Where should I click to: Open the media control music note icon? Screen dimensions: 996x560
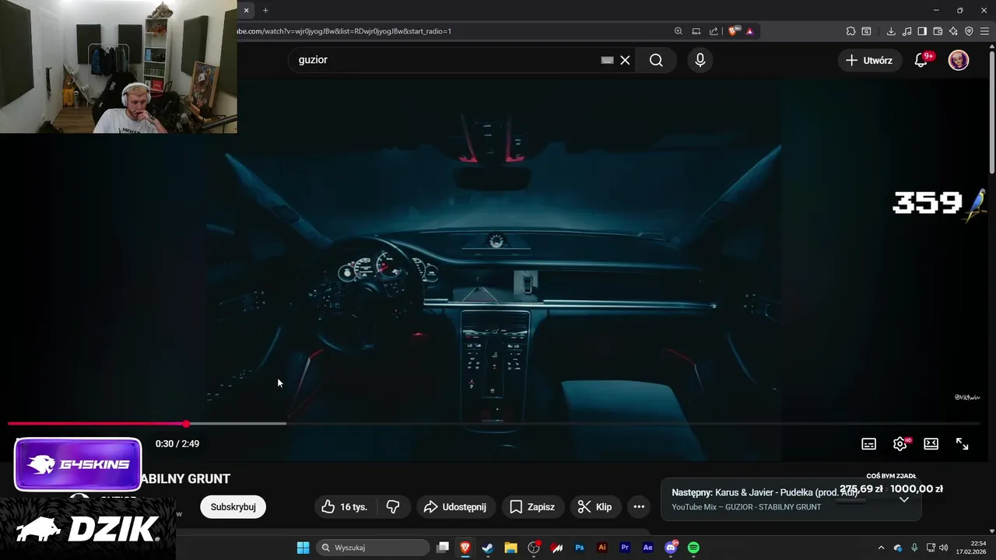click(907, 31)
